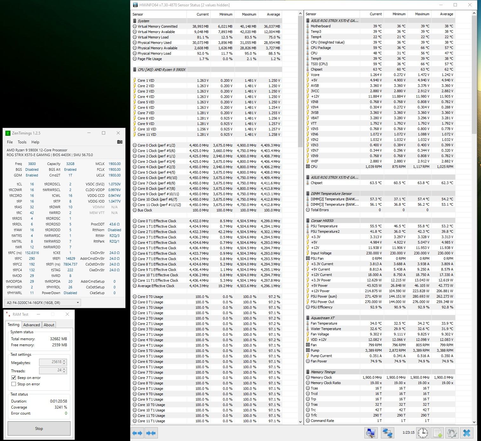Image resolution: width=481 pixels, height=441 pixels.
Task: Open the About tab in RAM Test
Action: (x=49, y=325)
